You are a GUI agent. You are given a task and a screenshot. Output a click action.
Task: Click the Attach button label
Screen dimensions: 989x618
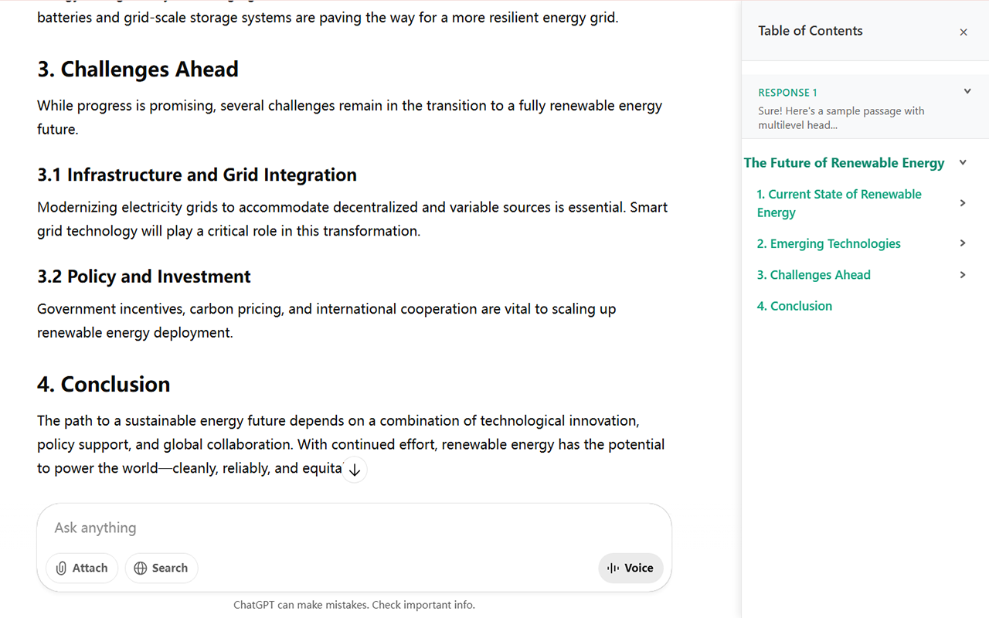click(90, 568)
